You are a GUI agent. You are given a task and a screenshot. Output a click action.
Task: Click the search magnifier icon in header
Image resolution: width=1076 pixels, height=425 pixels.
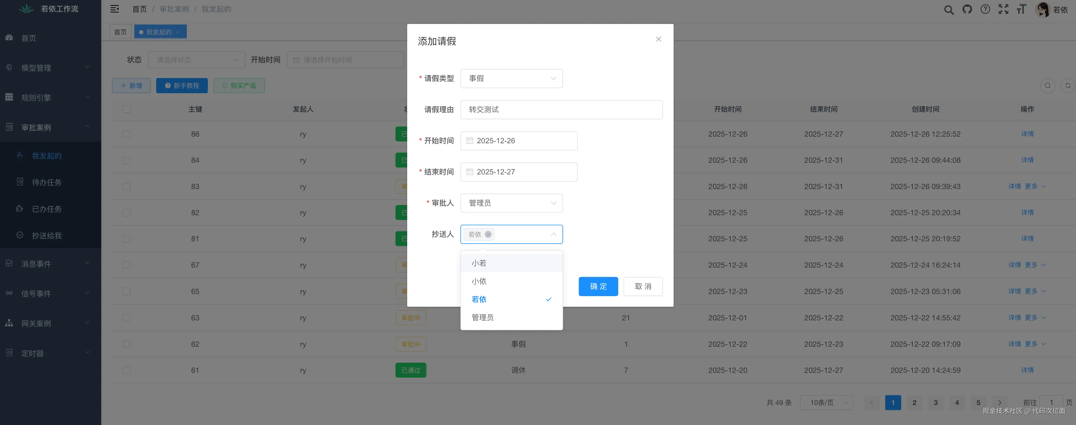(949, 10)
